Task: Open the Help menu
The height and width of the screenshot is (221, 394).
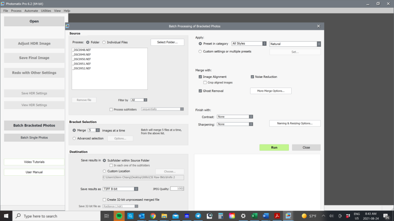Action: [x=67, y=11]
